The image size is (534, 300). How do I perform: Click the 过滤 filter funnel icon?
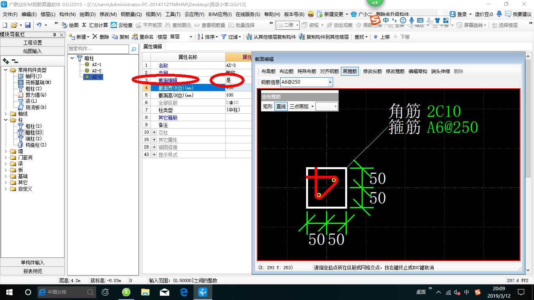coord(224,37)
